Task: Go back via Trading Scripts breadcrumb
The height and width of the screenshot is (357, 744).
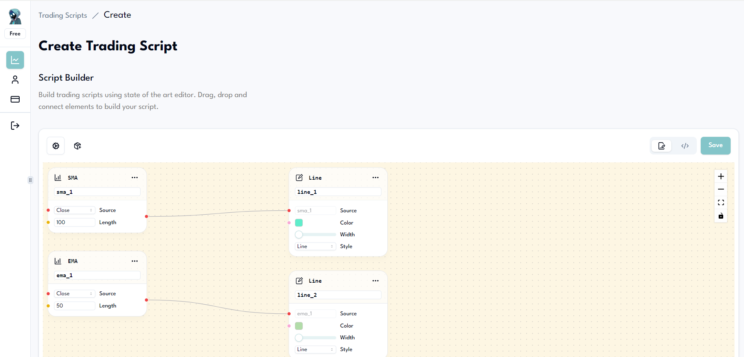Action: point(63,15)
